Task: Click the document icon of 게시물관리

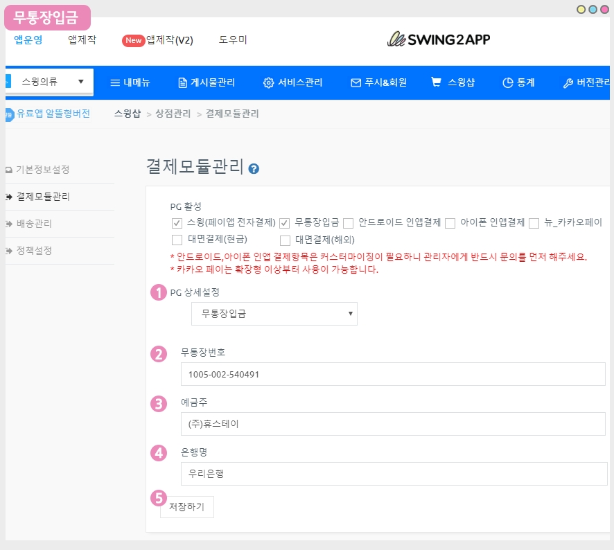Action: (x=182, y=82)
